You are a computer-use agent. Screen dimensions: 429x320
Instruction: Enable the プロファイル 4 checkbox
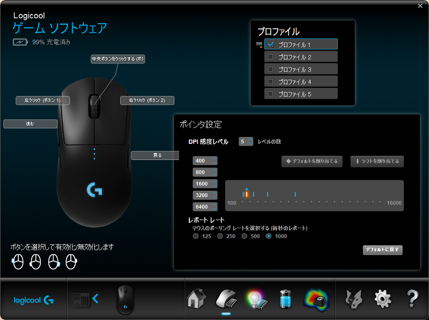click(270, 82)
